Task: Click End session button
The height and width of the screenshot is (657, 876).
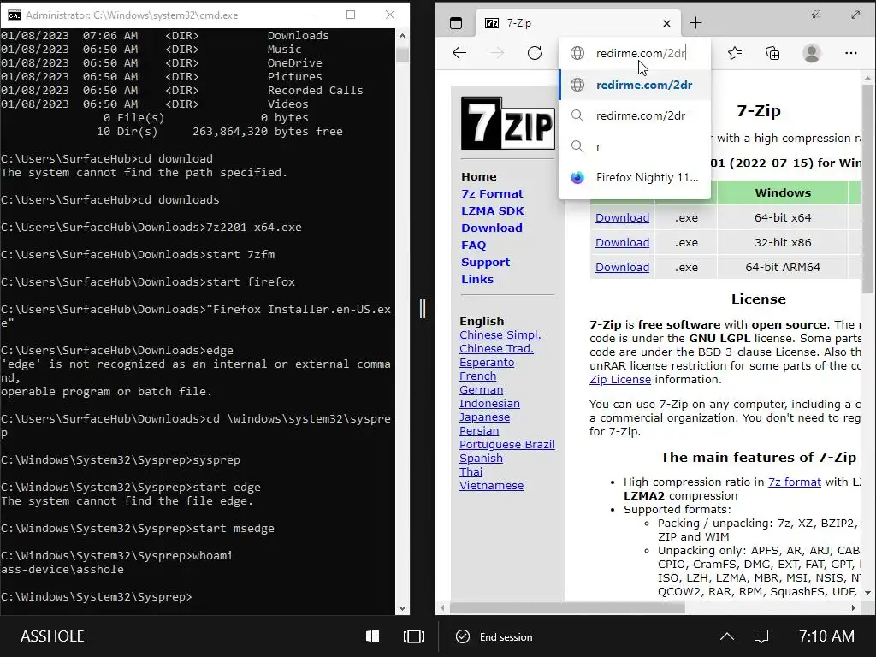Action: pyautogui.click(x=495, y=636)
